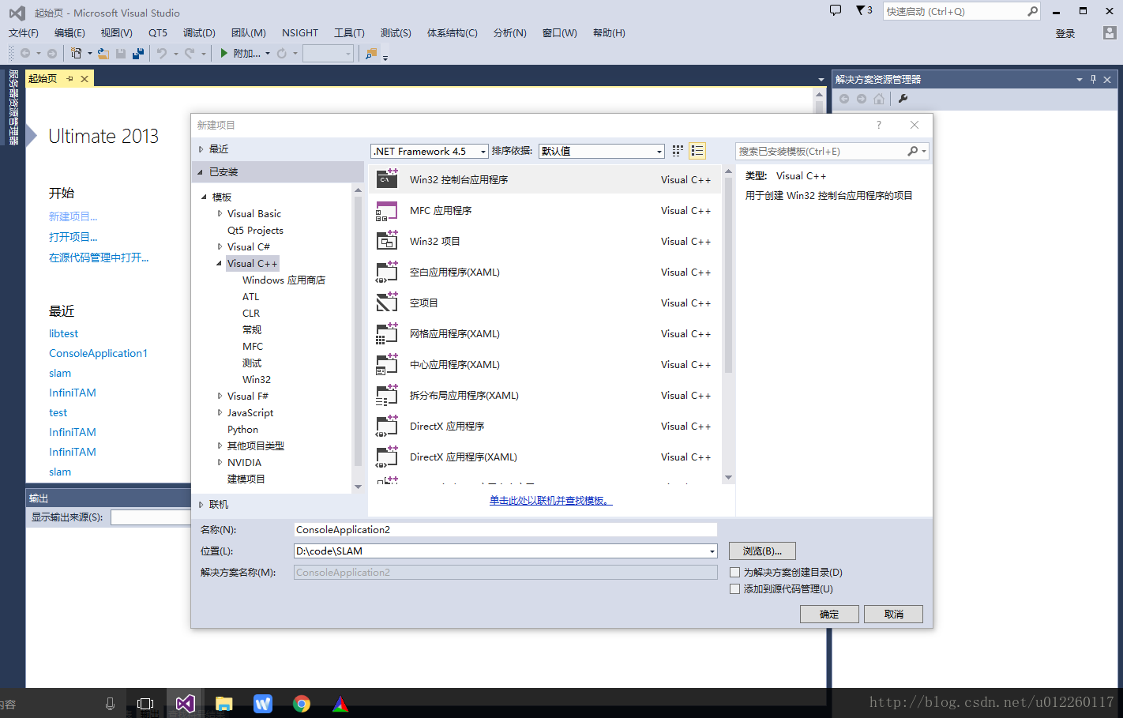Image resolution: width=1123 pixels, height=718 pixels.
Task: Click the OK confirm button
Action: [x=829, y=614]
